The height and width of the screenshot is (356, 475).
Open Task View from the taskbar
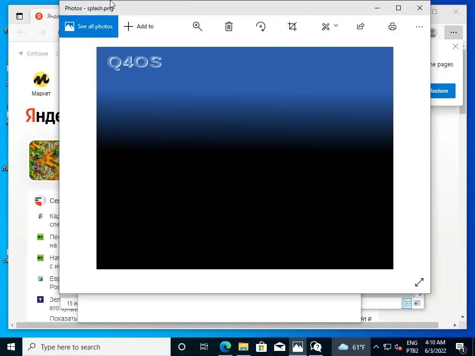(204, 347)
